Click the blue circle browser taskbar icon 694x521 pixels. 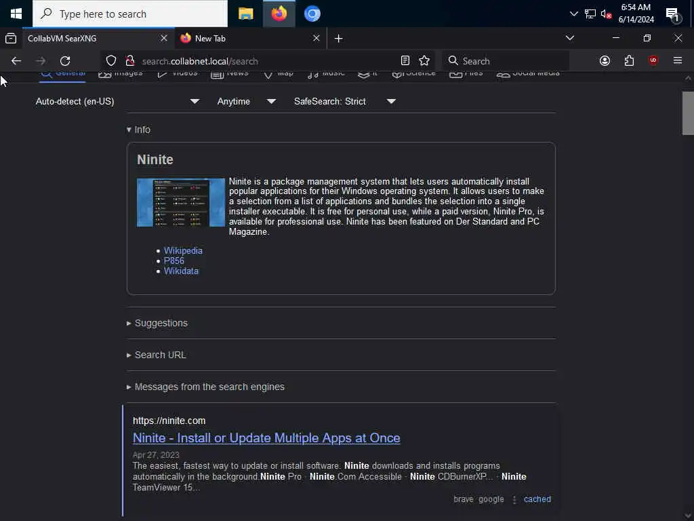(x=312, y=14)
